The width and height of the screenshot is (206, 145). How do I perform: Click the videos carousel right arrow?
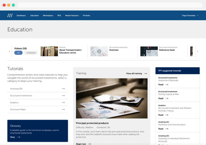(x=198, y=51)
